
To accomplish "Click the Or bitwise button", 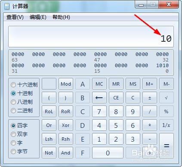I will coord(49,125).
